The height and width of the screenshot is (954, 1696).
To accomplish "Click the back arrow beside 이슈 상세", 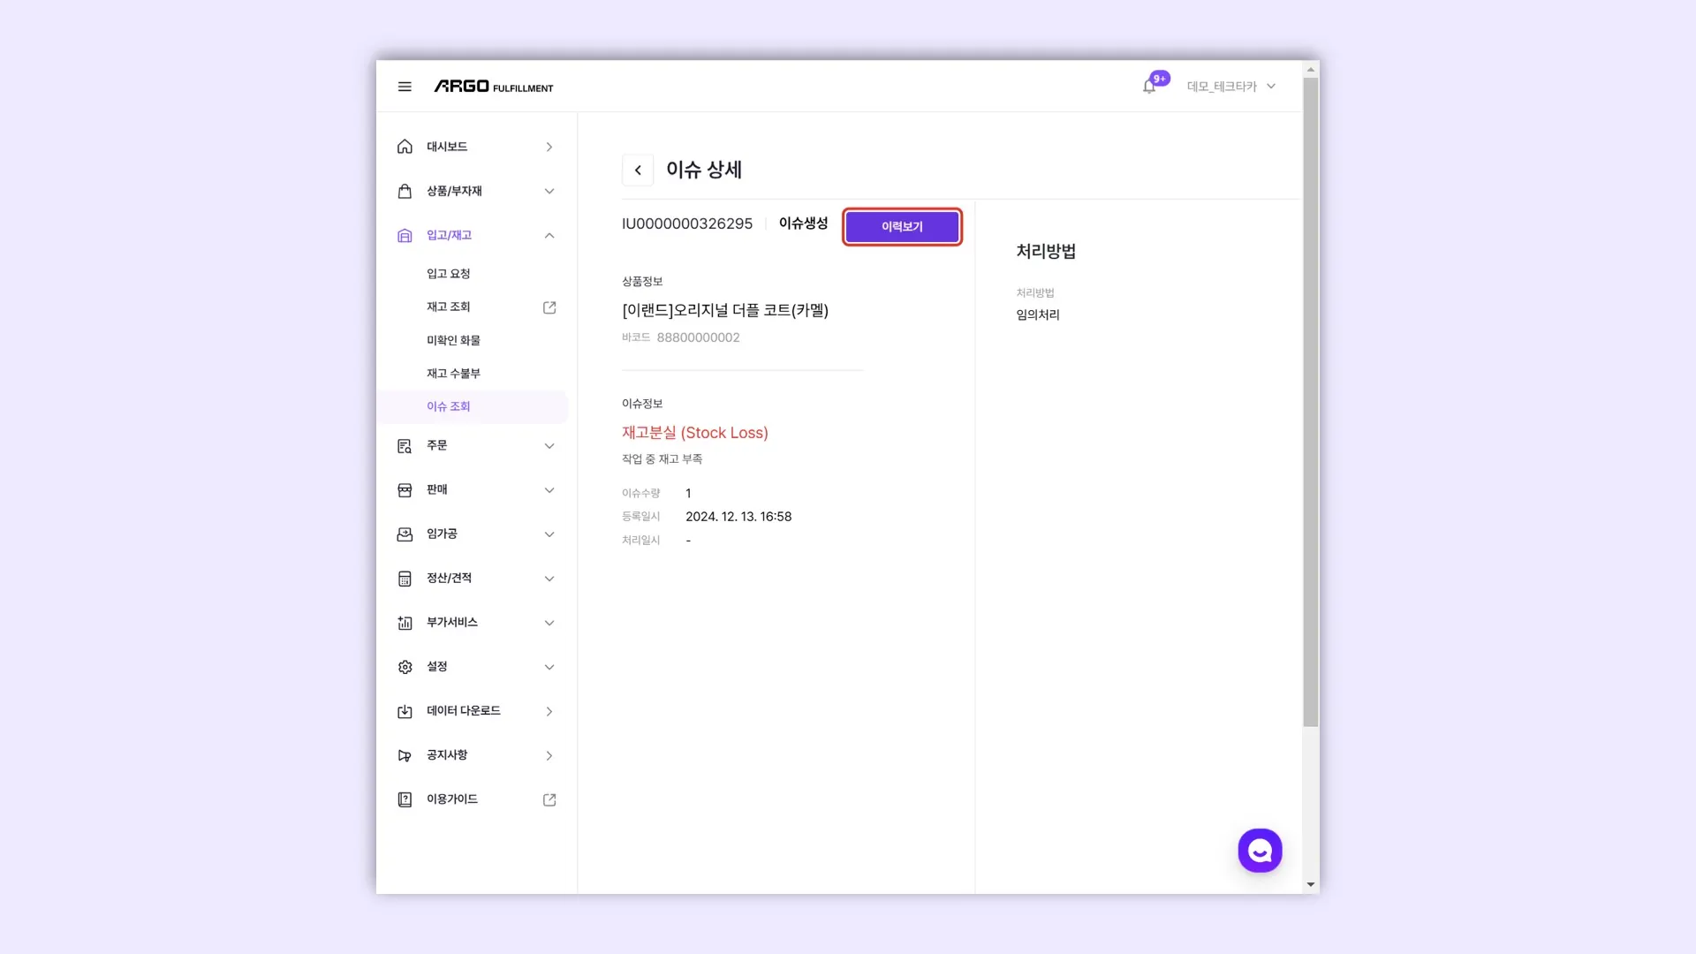I will tap(638, 170).
